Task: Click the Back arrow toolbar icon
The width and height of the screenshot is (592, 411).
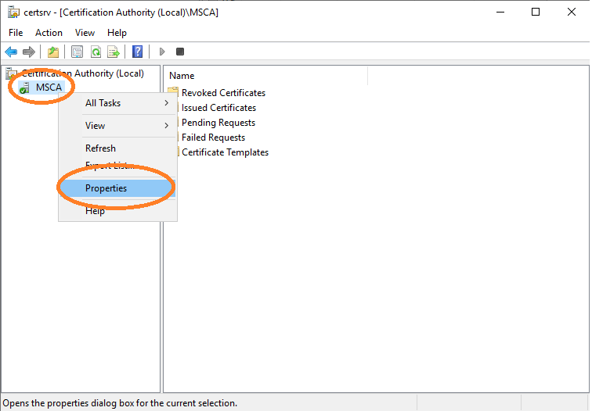Action: (x=11, y=52)
